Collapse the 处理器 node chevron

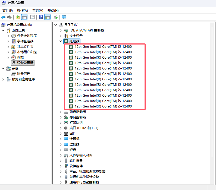pyautogui.click(x=61, y=41)
